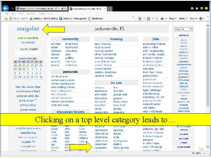Open the zoom level dropdown at 100%

tap(204, 153)
